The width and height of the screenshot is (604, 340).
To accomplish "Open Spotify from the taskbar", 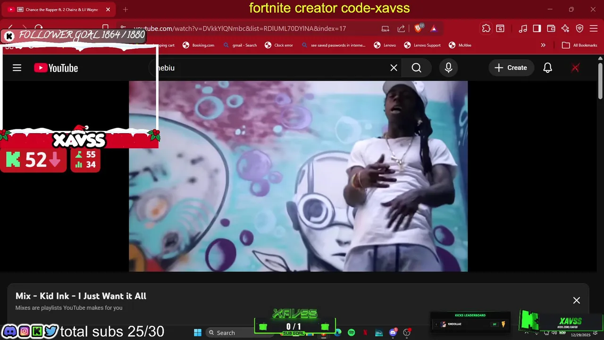I will (352, 332).
